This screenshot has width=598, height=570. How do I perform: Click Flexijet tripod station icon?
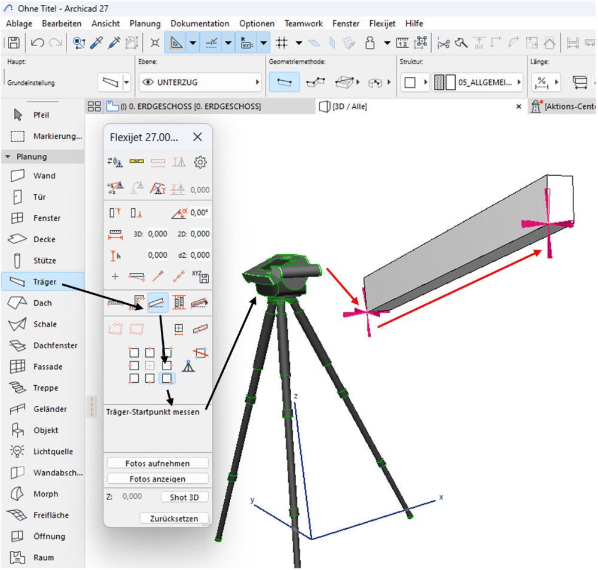coord(188,366)
